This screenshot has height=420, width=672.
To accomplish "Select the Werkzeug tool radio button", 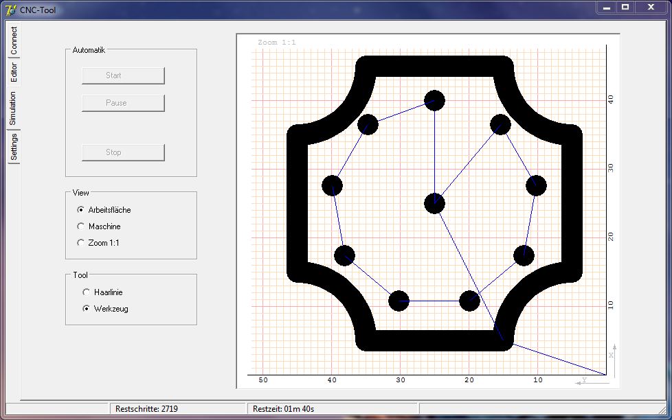I will (x=87, y=309).
